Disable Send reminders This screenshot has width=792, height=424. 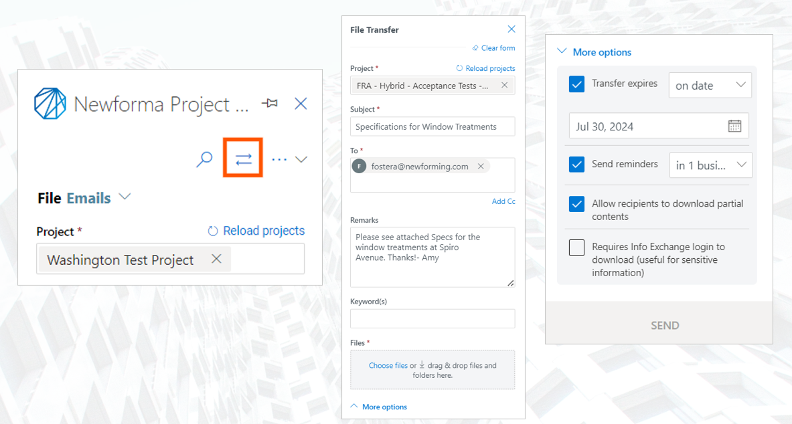(576, 165)
